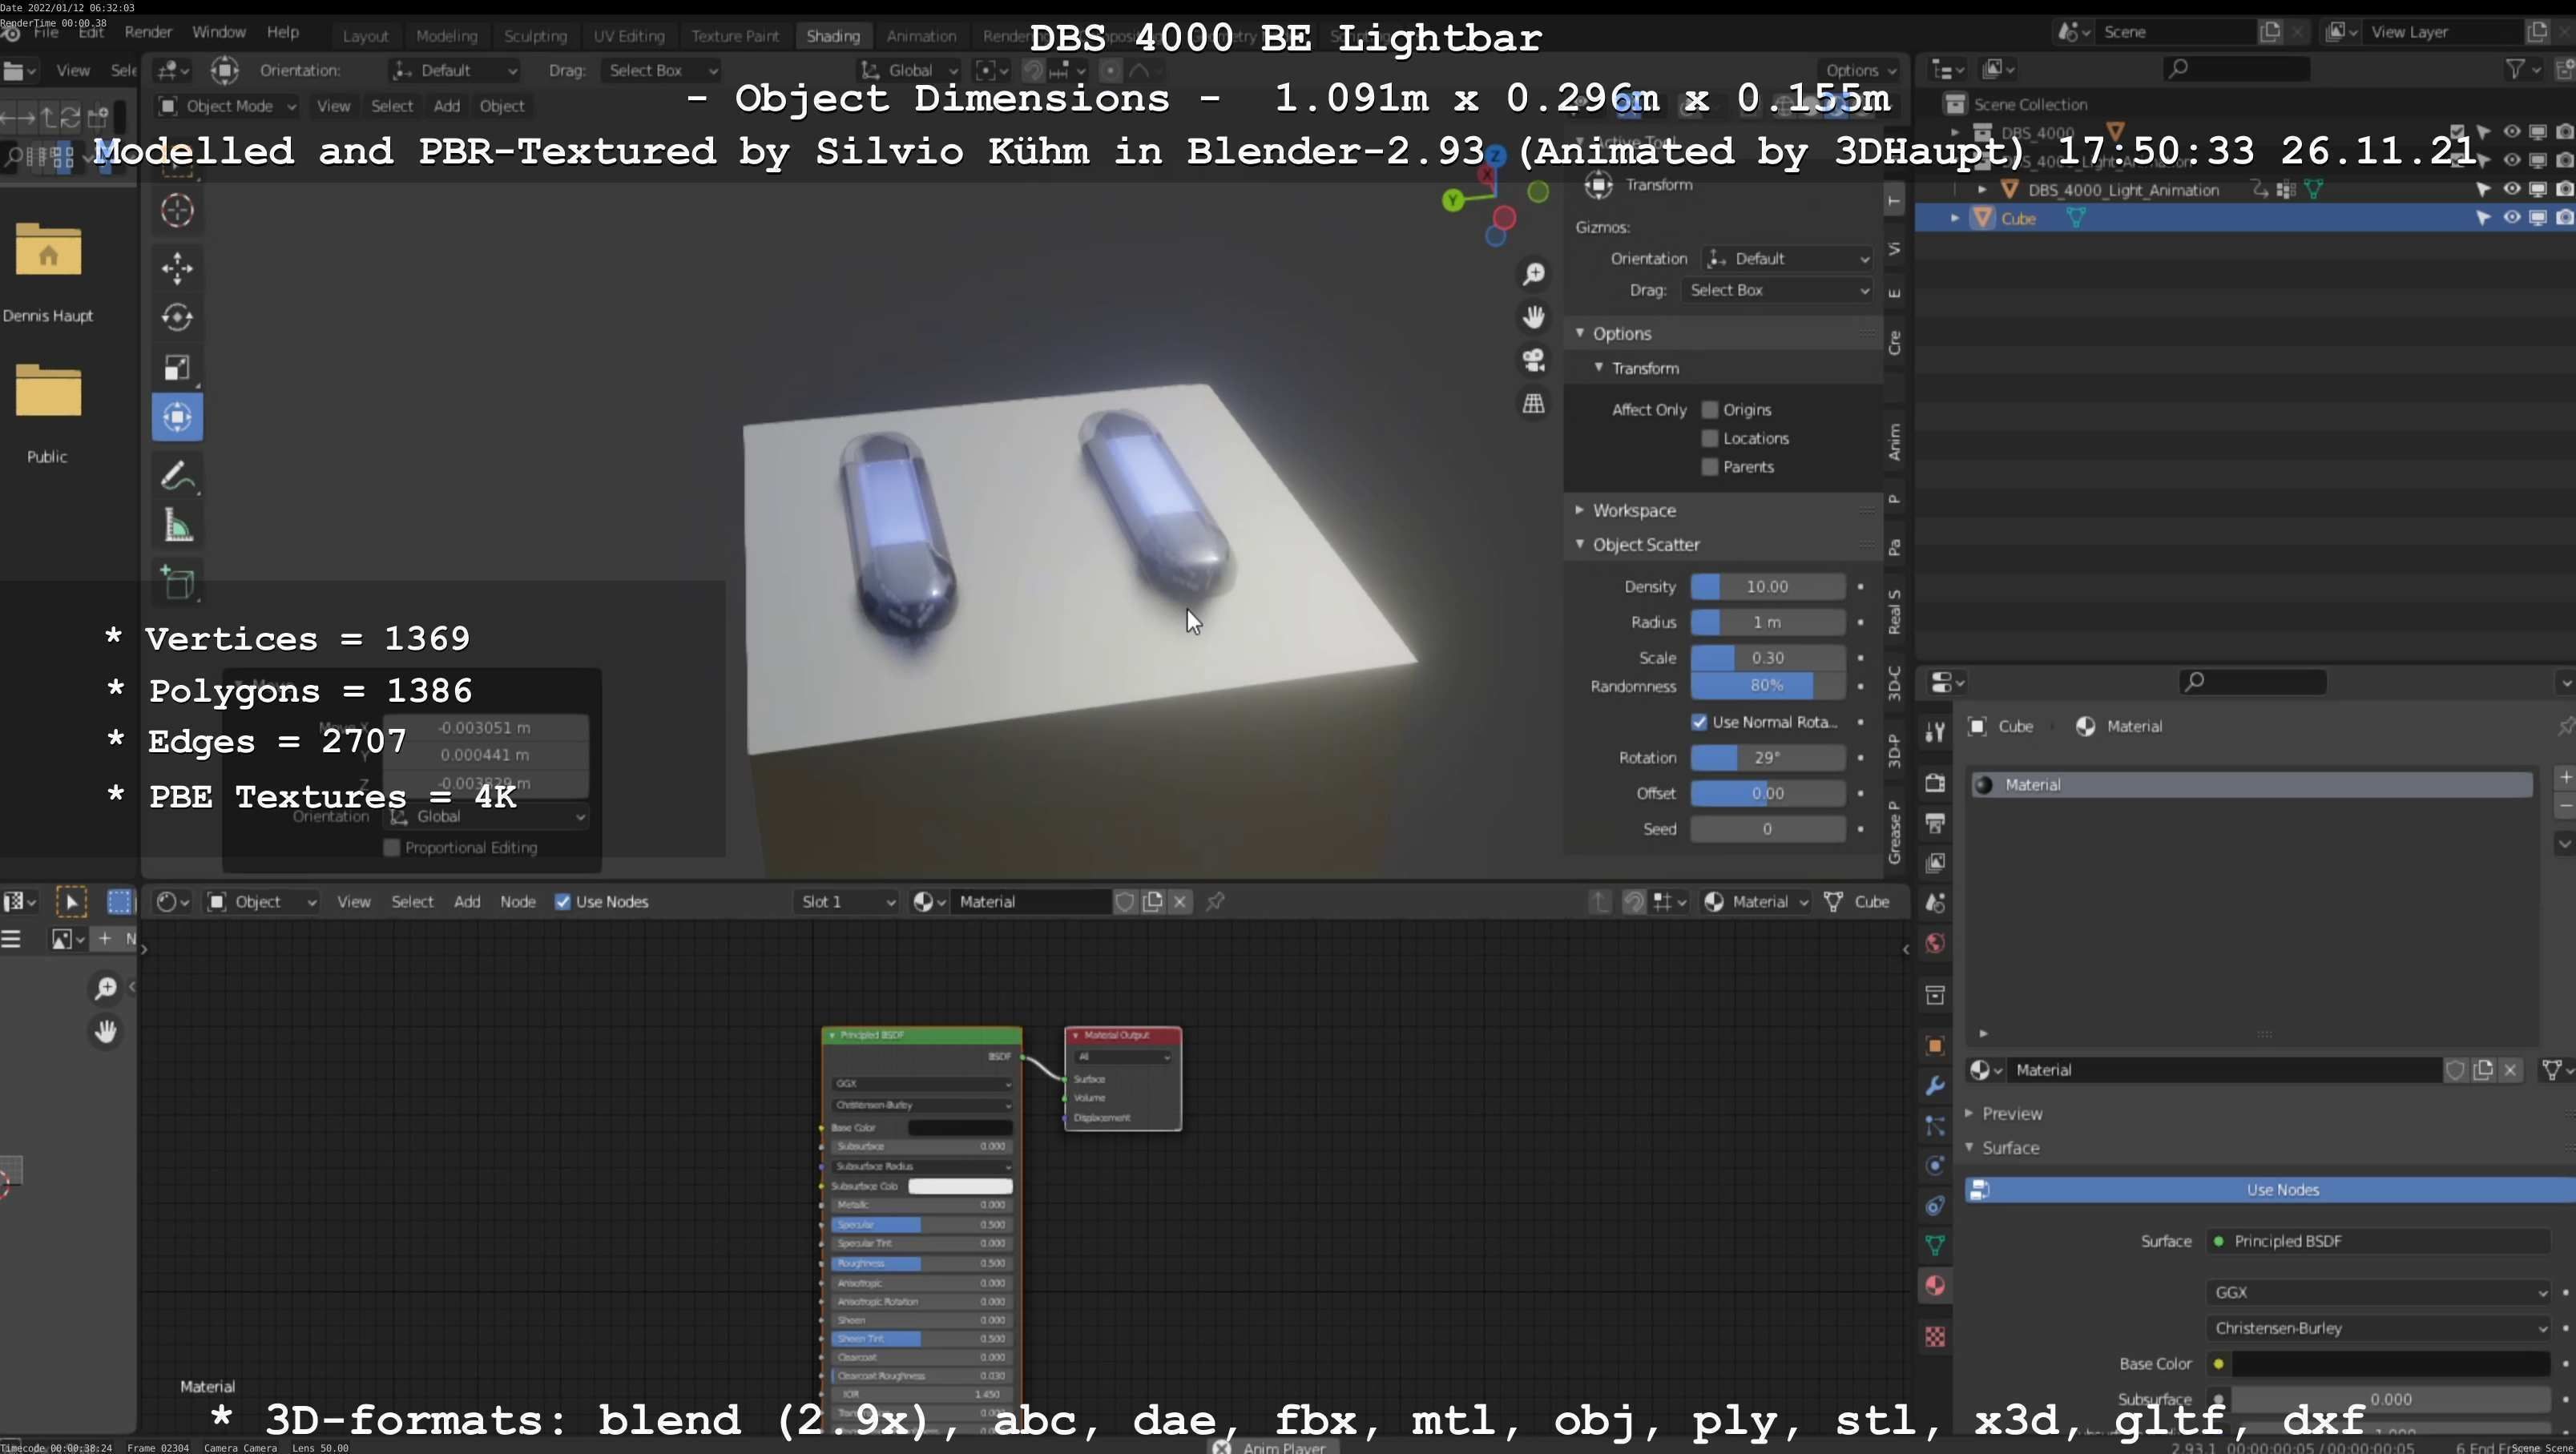Add material slot with plus button
Image resolution: width=2576 pixels, height=1454 pixels.
(2565, 777)
